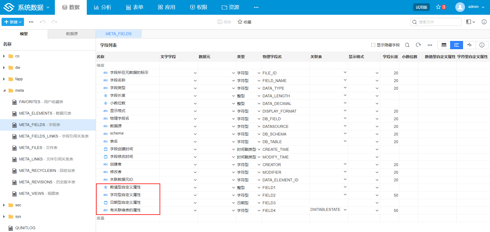490x232 pixels.
Task: Select the list view icon
Action: coord(456,45)
